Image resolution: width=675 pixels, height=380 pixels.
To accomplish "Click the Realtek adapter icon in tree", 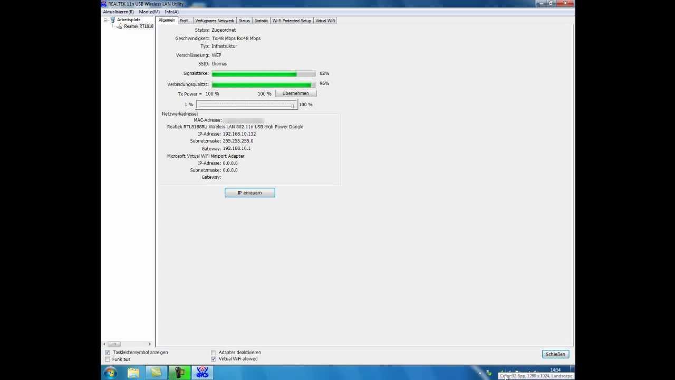I will [x=120, y=26].
